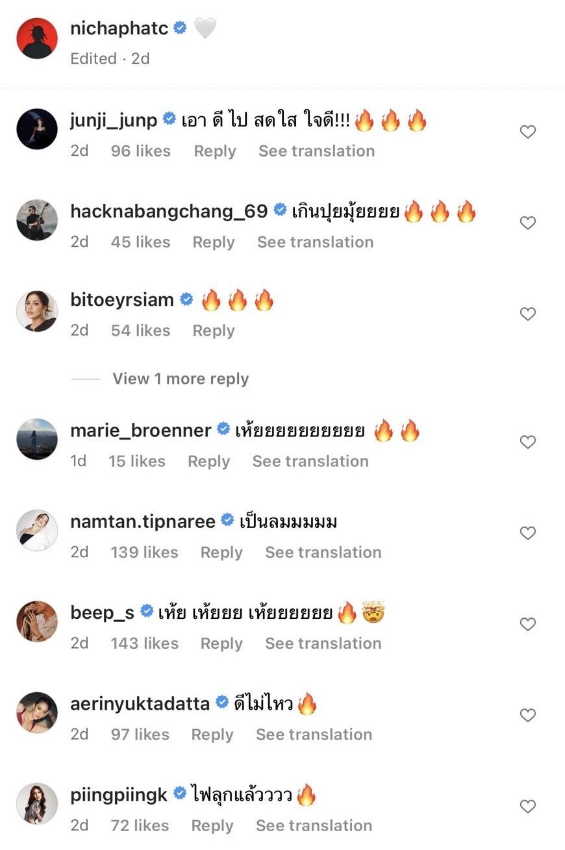
Task: View 139 likes on namtan.tipnaree's comment
Action: click(144, 553)
